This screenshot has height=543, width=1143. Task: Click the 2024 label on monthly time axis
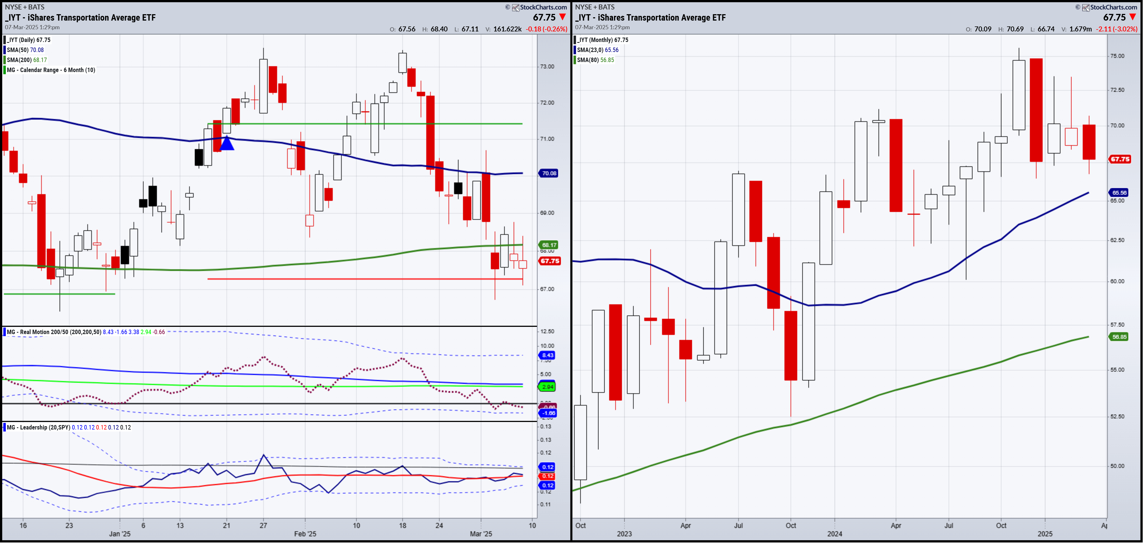[835, 534]
